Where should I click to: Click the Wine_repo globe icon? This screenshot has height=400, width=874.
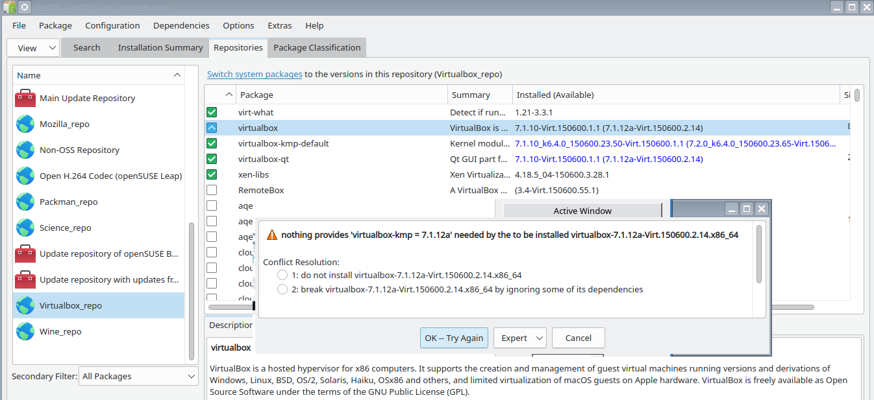tap(25, 331)
